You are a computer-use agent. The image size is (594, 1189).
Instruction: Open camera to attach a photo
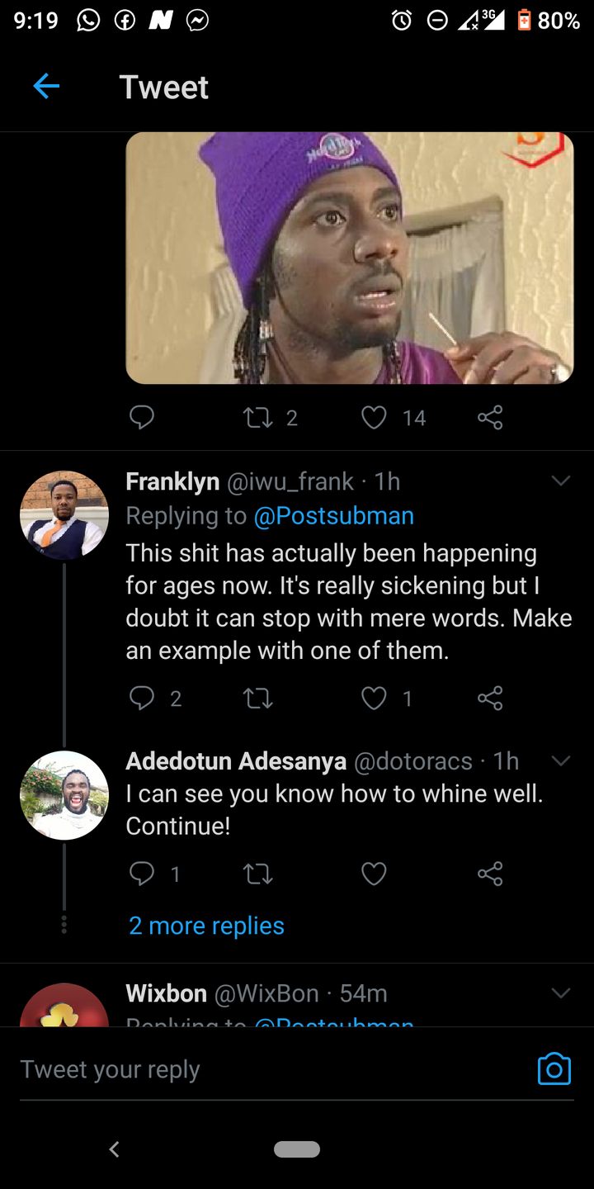pos(554,1068)
